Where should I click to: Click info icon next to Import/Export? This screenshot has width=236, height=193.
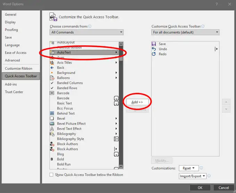(x=209, y=176)
